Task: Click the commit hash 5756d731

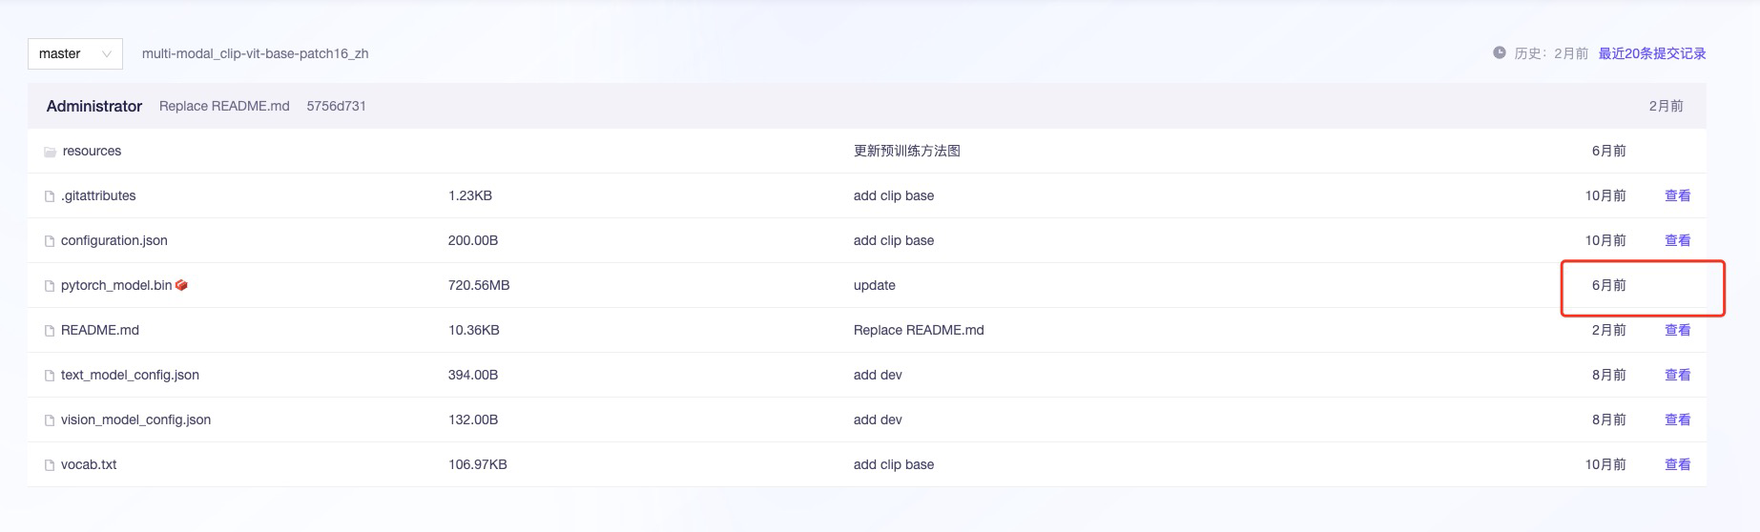Action: (x=336, y=106)
